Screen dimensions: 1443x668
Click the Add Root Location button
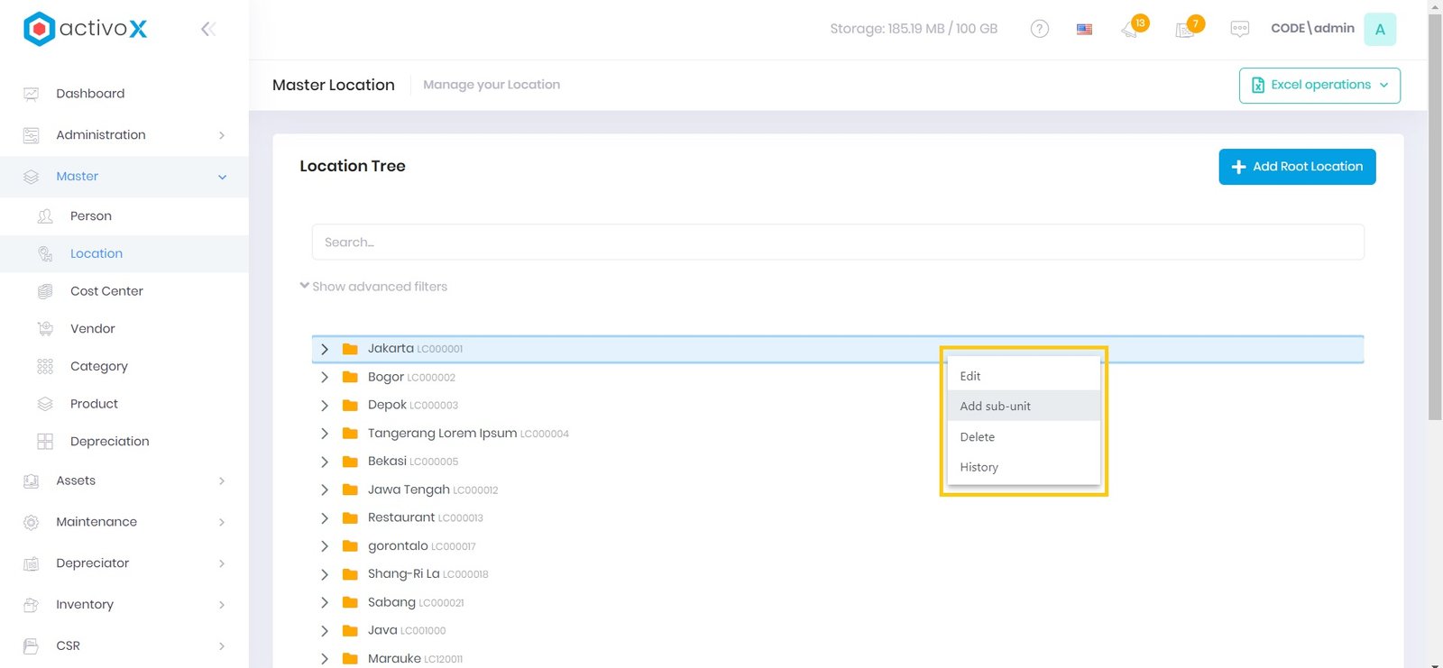[1296, 167]
